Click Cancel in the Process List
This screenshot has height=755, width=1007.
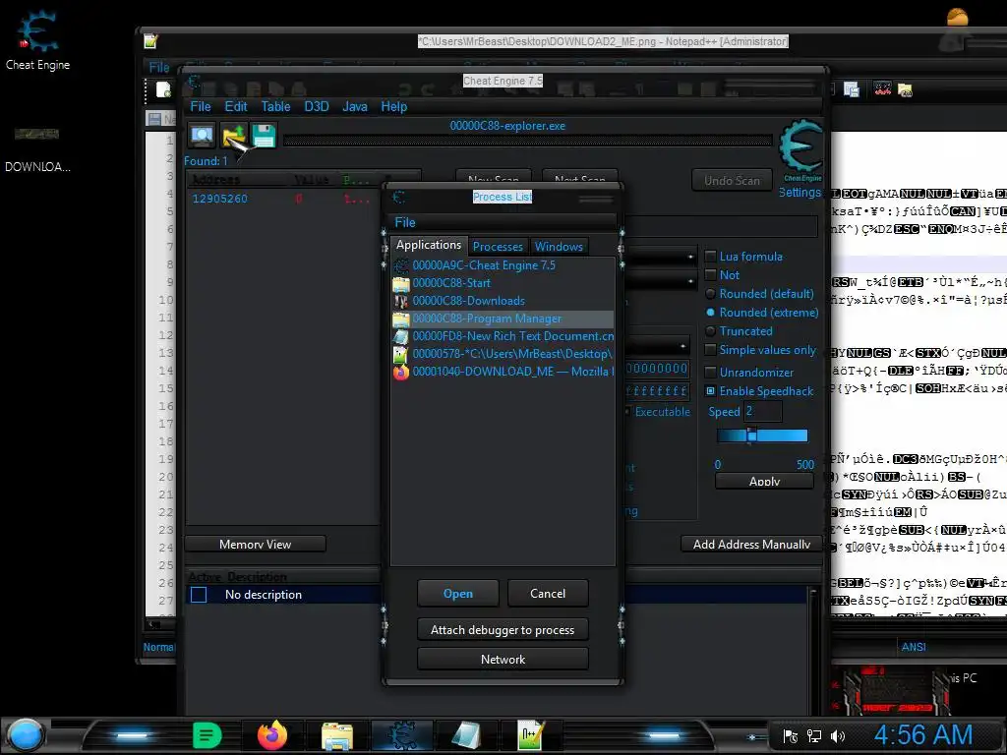click(548, 594)
